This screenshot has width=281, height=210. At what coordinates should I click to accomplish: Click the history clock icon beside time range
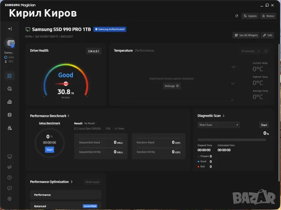tap(266, 51)
